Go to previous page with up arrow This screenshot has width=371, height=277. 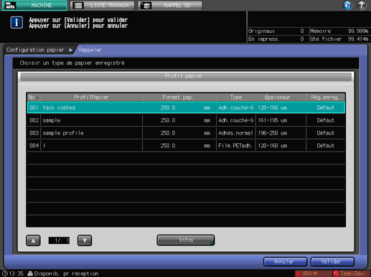click(33, 240)
